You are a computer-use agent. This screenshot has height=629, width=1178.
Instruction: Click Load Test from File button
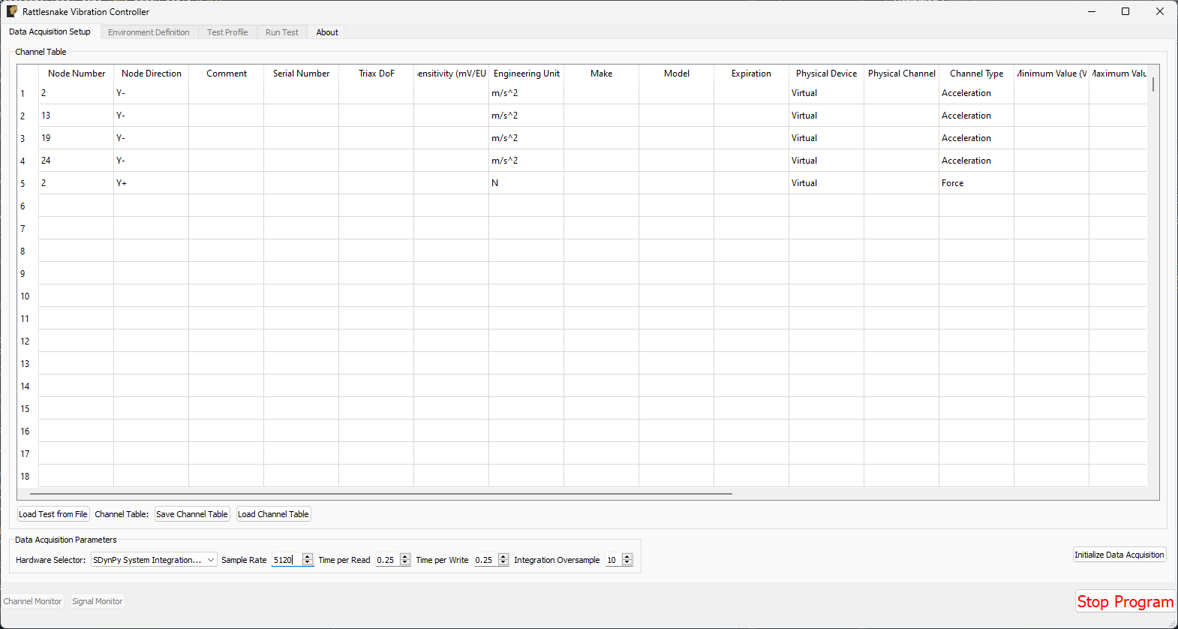pyautogui.click(x=53, y=514)
